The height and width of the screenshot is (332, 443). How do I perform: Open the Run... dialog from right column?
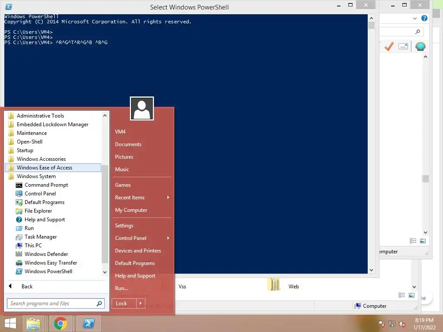tap(122, 288)
